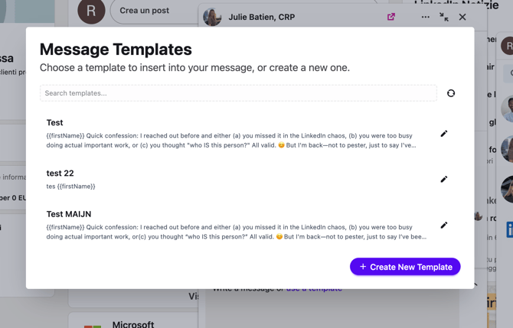Click the Julie Batien, CRP name

pyautogui.click(x=261, y=17)
